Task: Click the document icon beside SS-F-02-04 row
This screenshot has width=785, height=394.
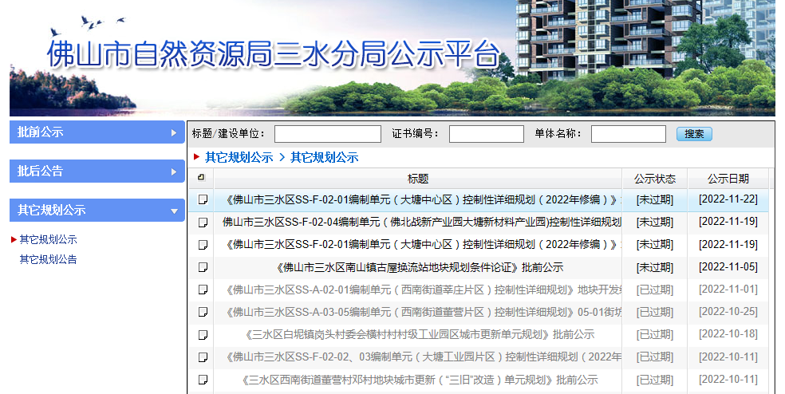Action: point(203,222)
